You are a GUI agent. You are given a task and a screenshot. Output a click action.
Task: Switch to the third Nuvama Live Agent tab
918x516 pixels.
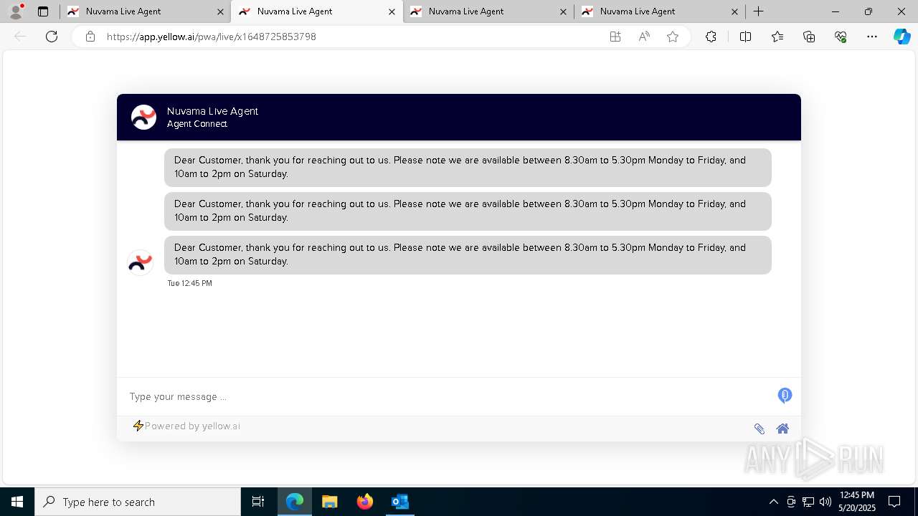pos(488,11)
